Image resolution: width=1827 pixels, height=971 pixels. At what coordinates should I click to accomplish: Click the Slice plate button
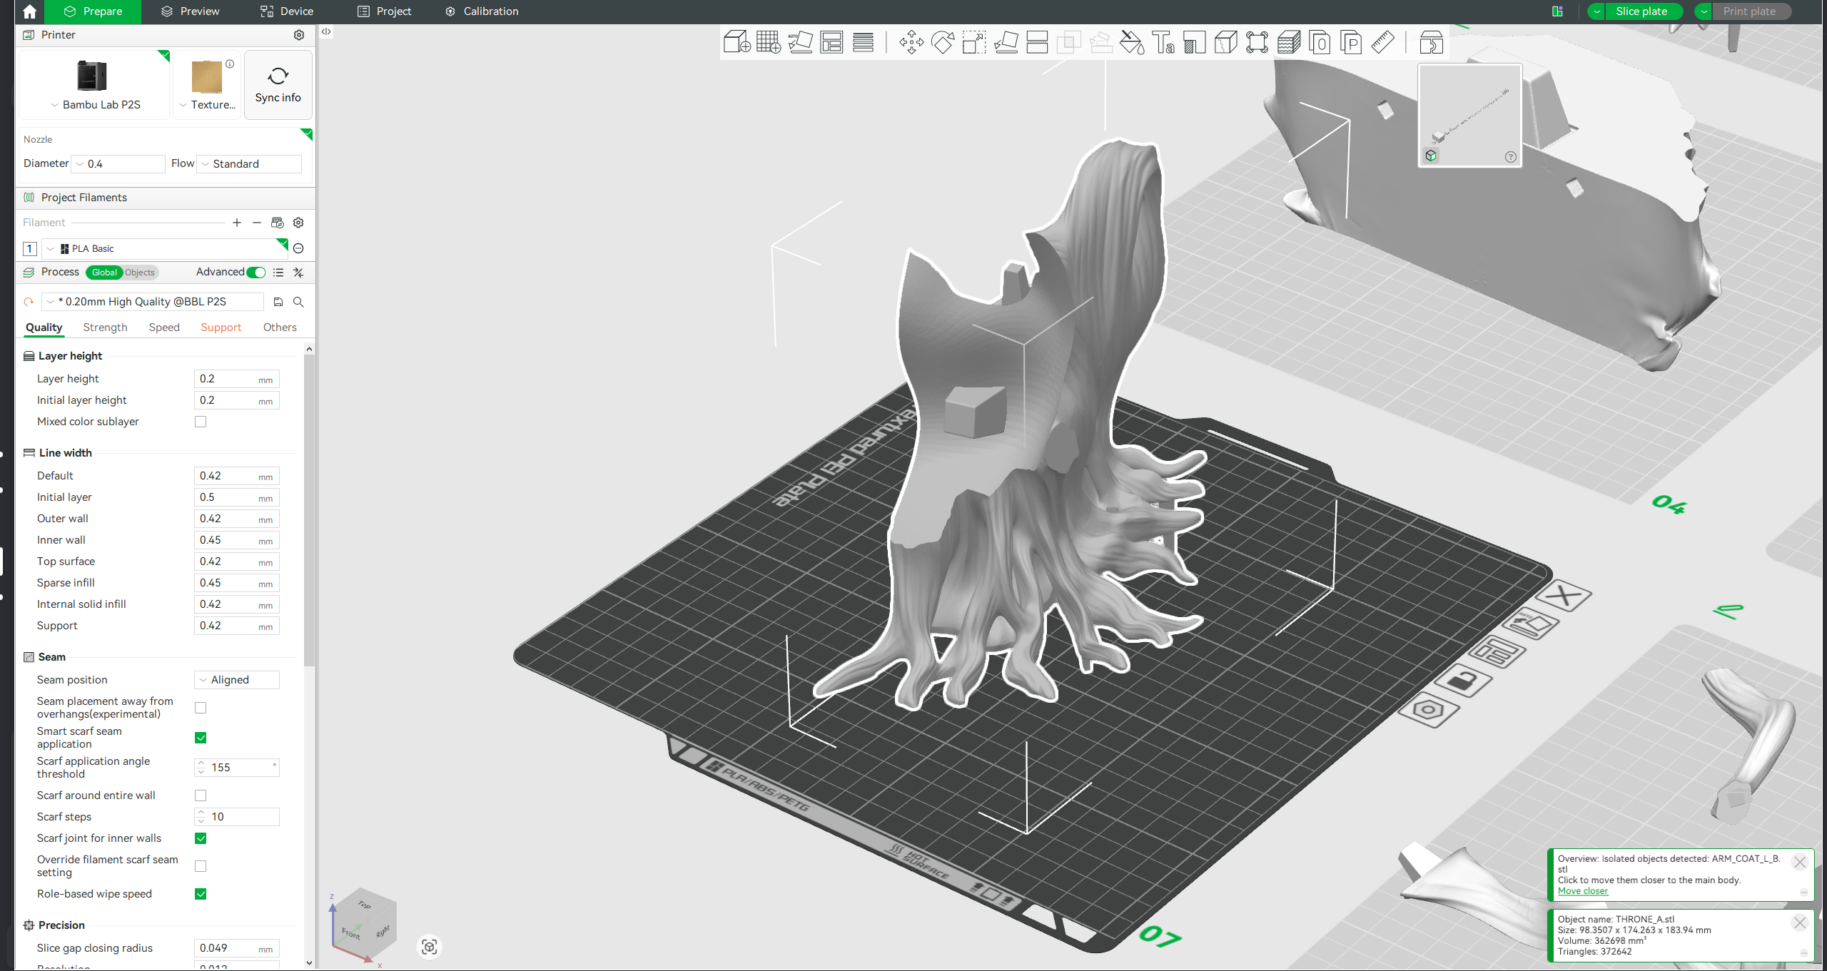(1641, 11)
